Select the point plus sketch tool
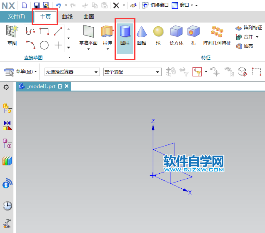This screenshot has height=233, width=265. coord(58,45)
